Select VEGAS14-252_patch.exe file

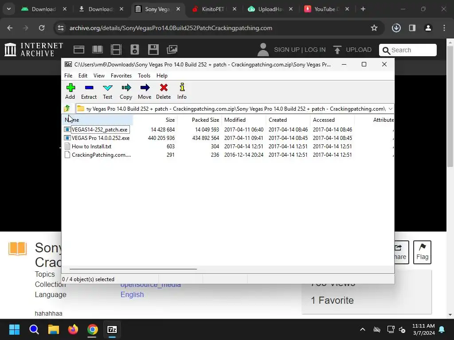pyautogui.click(x=99, y=130)
